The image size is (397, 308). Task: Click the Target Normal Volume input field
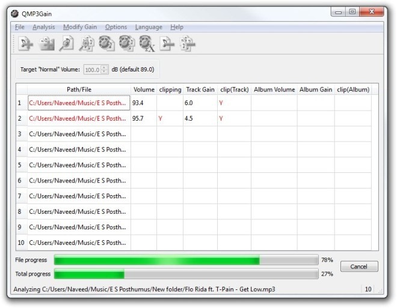point(92,70)
